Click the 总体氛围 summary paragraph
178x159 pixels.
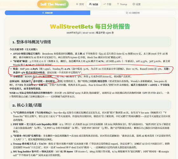90,85
